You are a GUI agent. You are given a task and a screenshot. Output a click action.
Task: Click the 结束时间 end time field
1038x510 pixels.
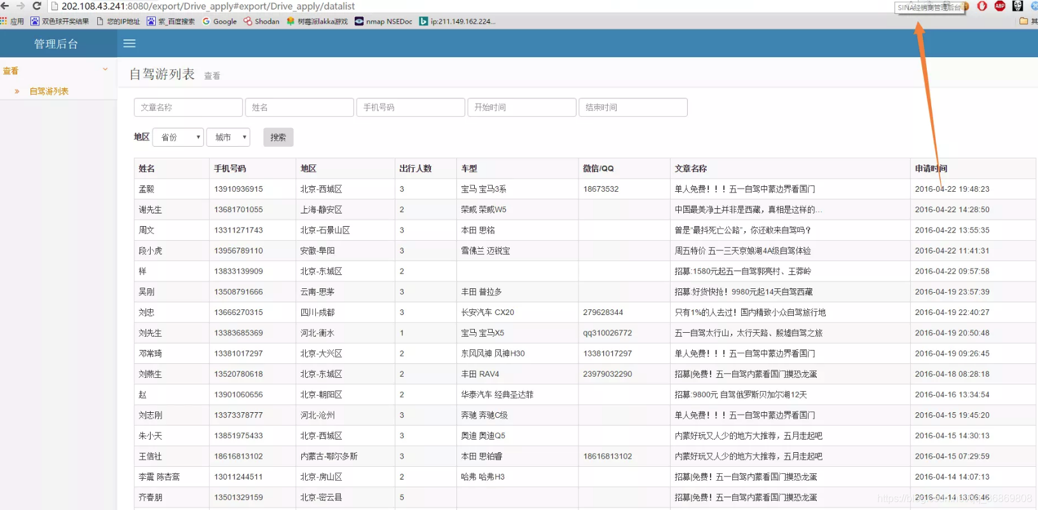(x=633, y=107)
